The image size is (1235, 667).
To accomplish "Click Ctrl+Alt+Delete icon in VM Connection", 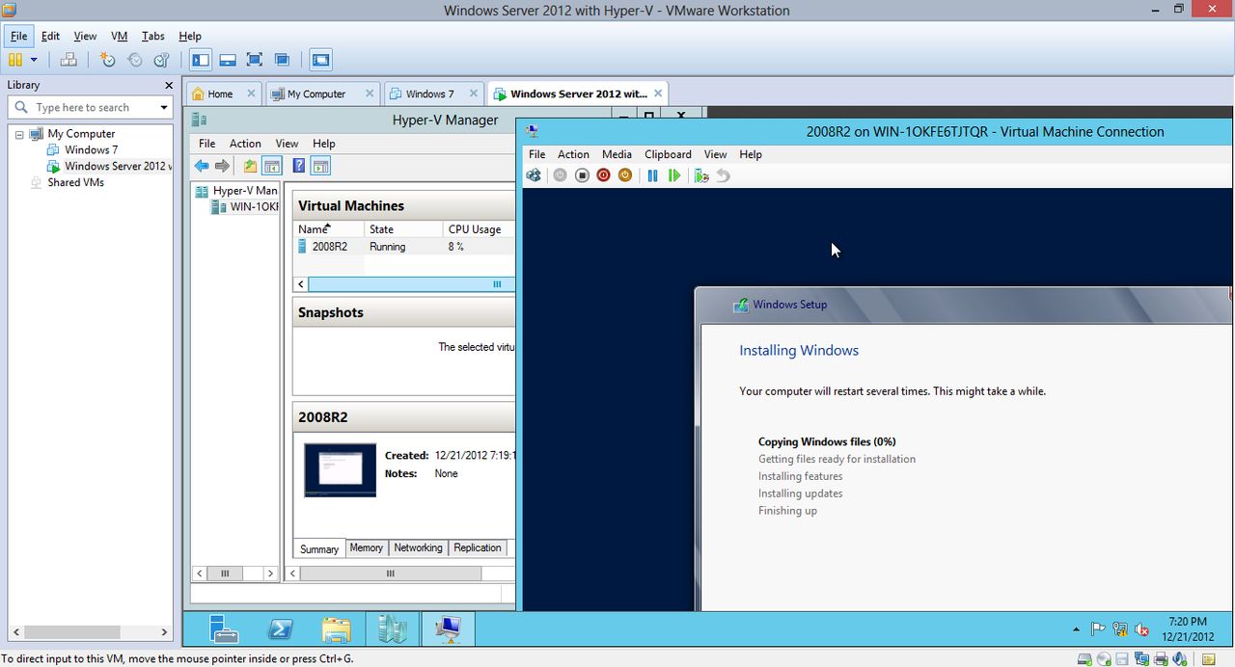I will coord(534,175).
